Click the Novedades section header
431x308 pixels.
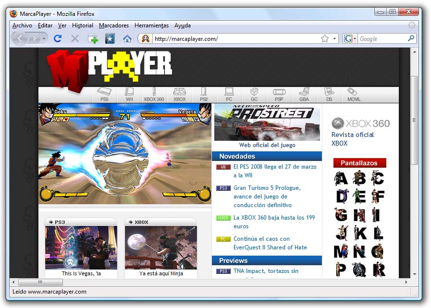point(267,156)
